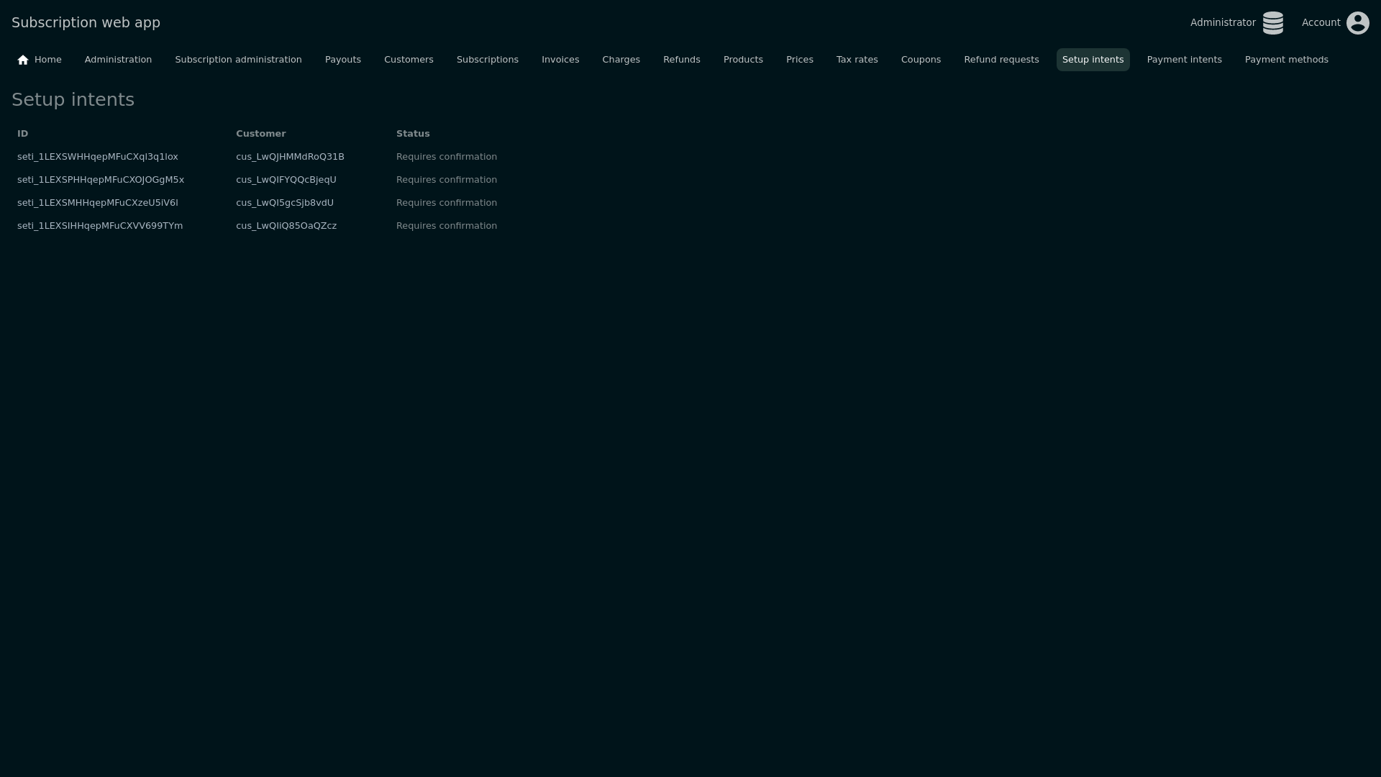Image resolution: width=1381 pixels, height=777 pixels.
Task: Open the Administration menu item
Action: coord(118,60)
